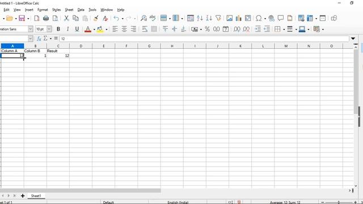363x204 pixels.
Task: Open the font name dropdown
Action: 30,29
